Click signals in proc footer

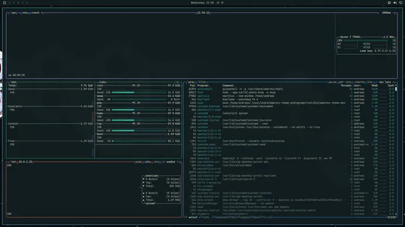245,217
